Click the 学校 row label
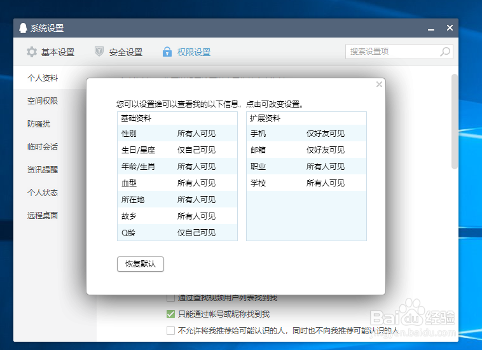The height and width of the screenshot is (350, 482). click(258, 183)
